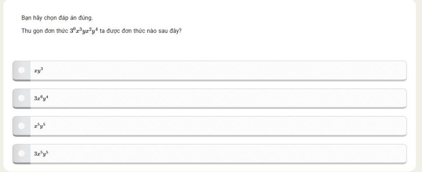This screenshot has height=172, width=422.
Task: Click the 3x⁶y⁴ answer formula text
Action: pyautogui.click(x=41, y=98)
